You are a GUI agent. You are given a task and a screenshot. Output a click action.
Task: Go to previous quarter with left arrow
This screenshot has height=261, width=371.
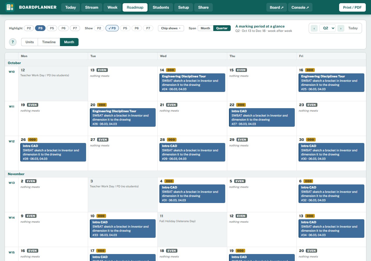[314, 28]
